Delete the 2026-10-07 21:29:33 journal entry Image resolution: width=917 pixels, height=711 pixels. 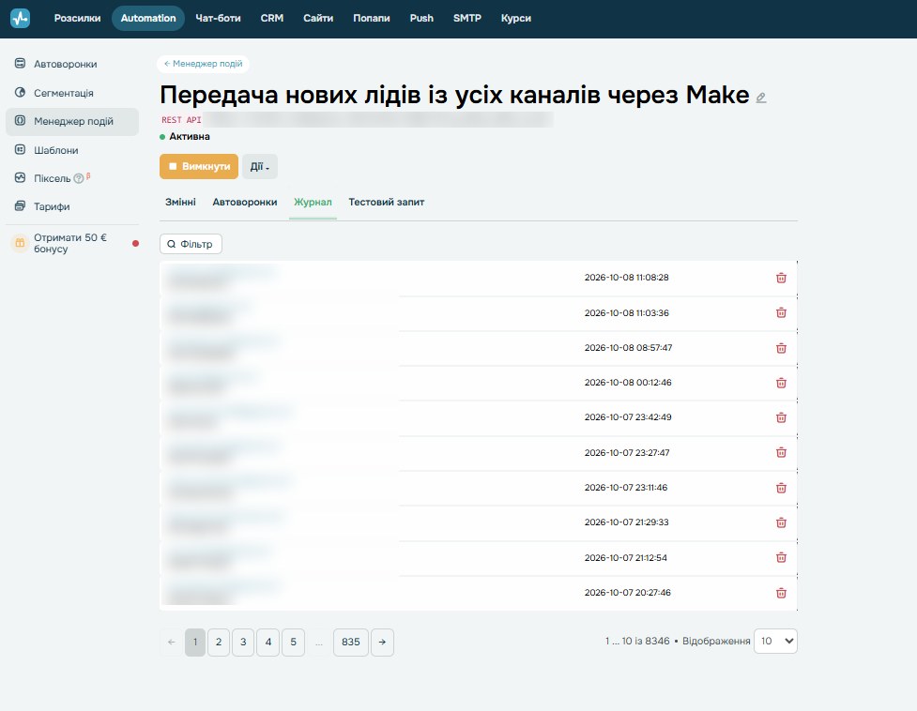(x=781, y=522)
